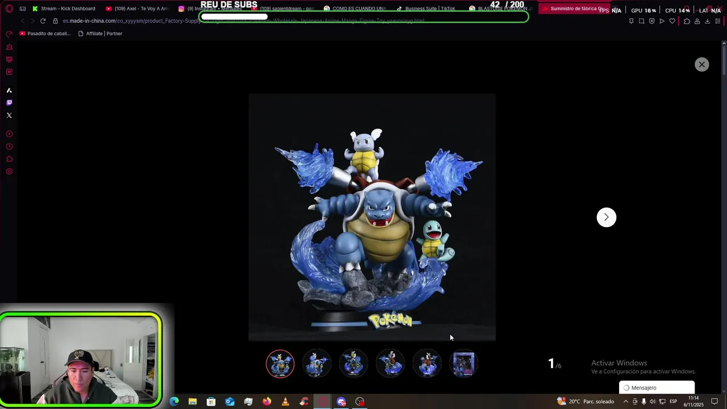727x409 pixels.
Task: Open the player sidebar play icon
Action: pos(9,134)
